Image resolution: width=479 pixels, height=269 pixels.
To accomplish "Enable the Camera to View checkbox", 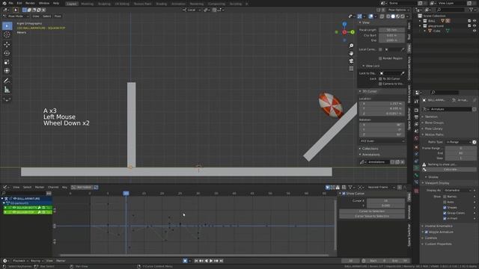I will click(380, 84).
